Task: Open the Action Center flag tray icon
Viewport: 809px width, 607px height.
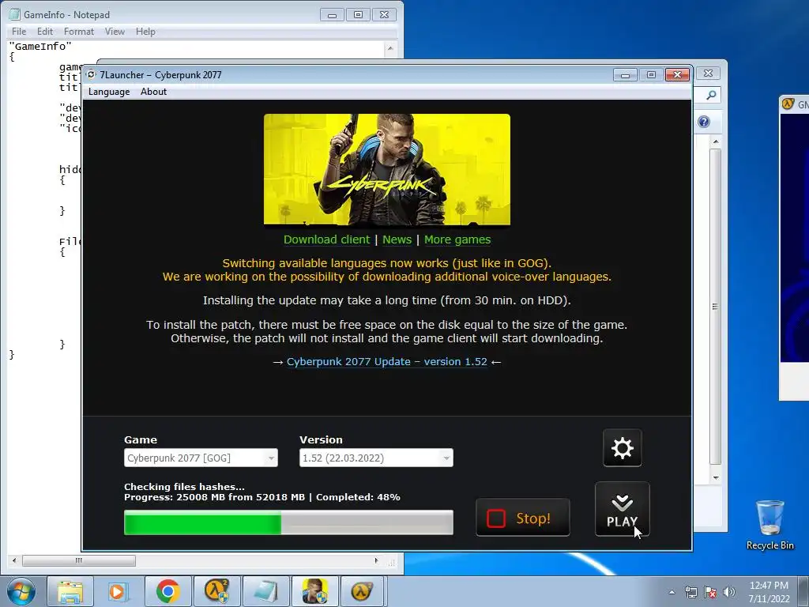Action: pyautogui.click(x=710, y=592)
